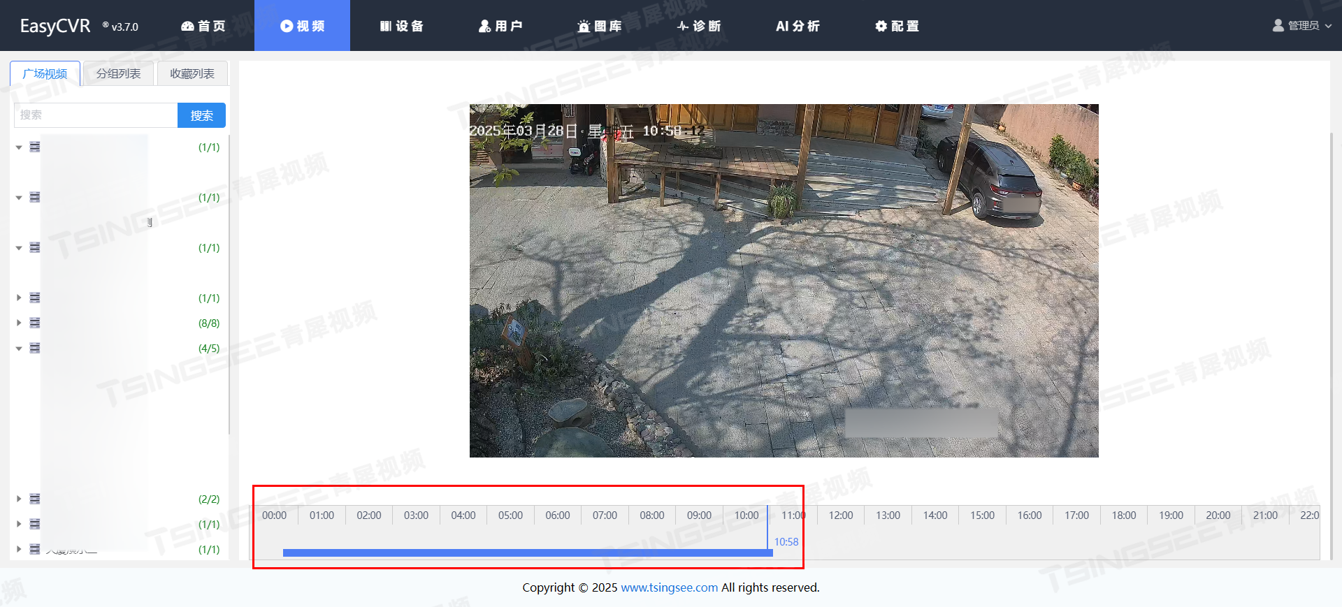Open the 首页 home dashboard icon
Screen dimensions: 1342x607
click(187, 26)
